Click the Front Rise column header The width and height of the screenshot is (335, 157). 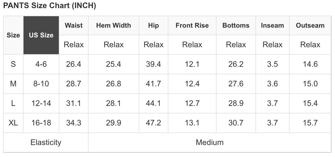tap(192, 25)
